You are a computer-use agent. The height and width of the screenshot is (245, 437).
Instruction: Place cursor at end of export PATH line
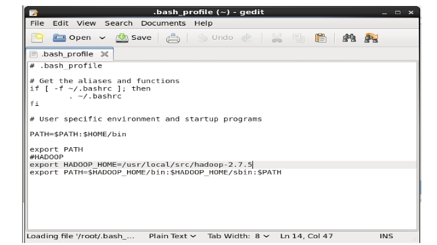point(83,149)
